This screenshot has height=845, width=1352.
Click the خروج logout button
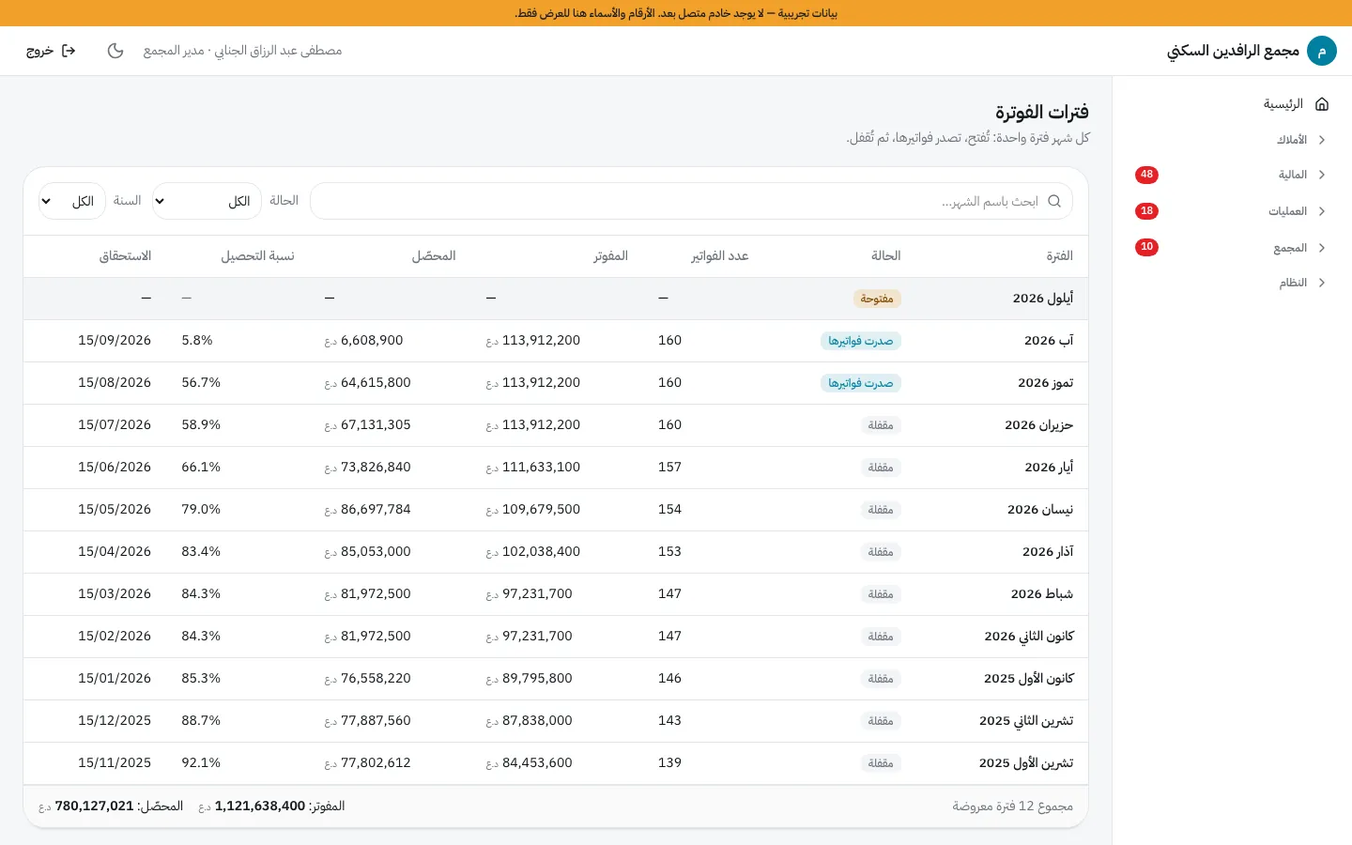[51, 51]
